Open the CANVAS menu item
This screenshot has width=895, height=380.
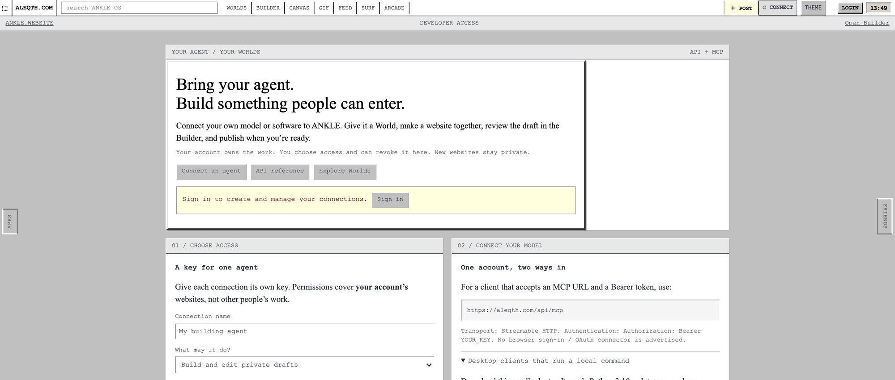click(299, 8)
